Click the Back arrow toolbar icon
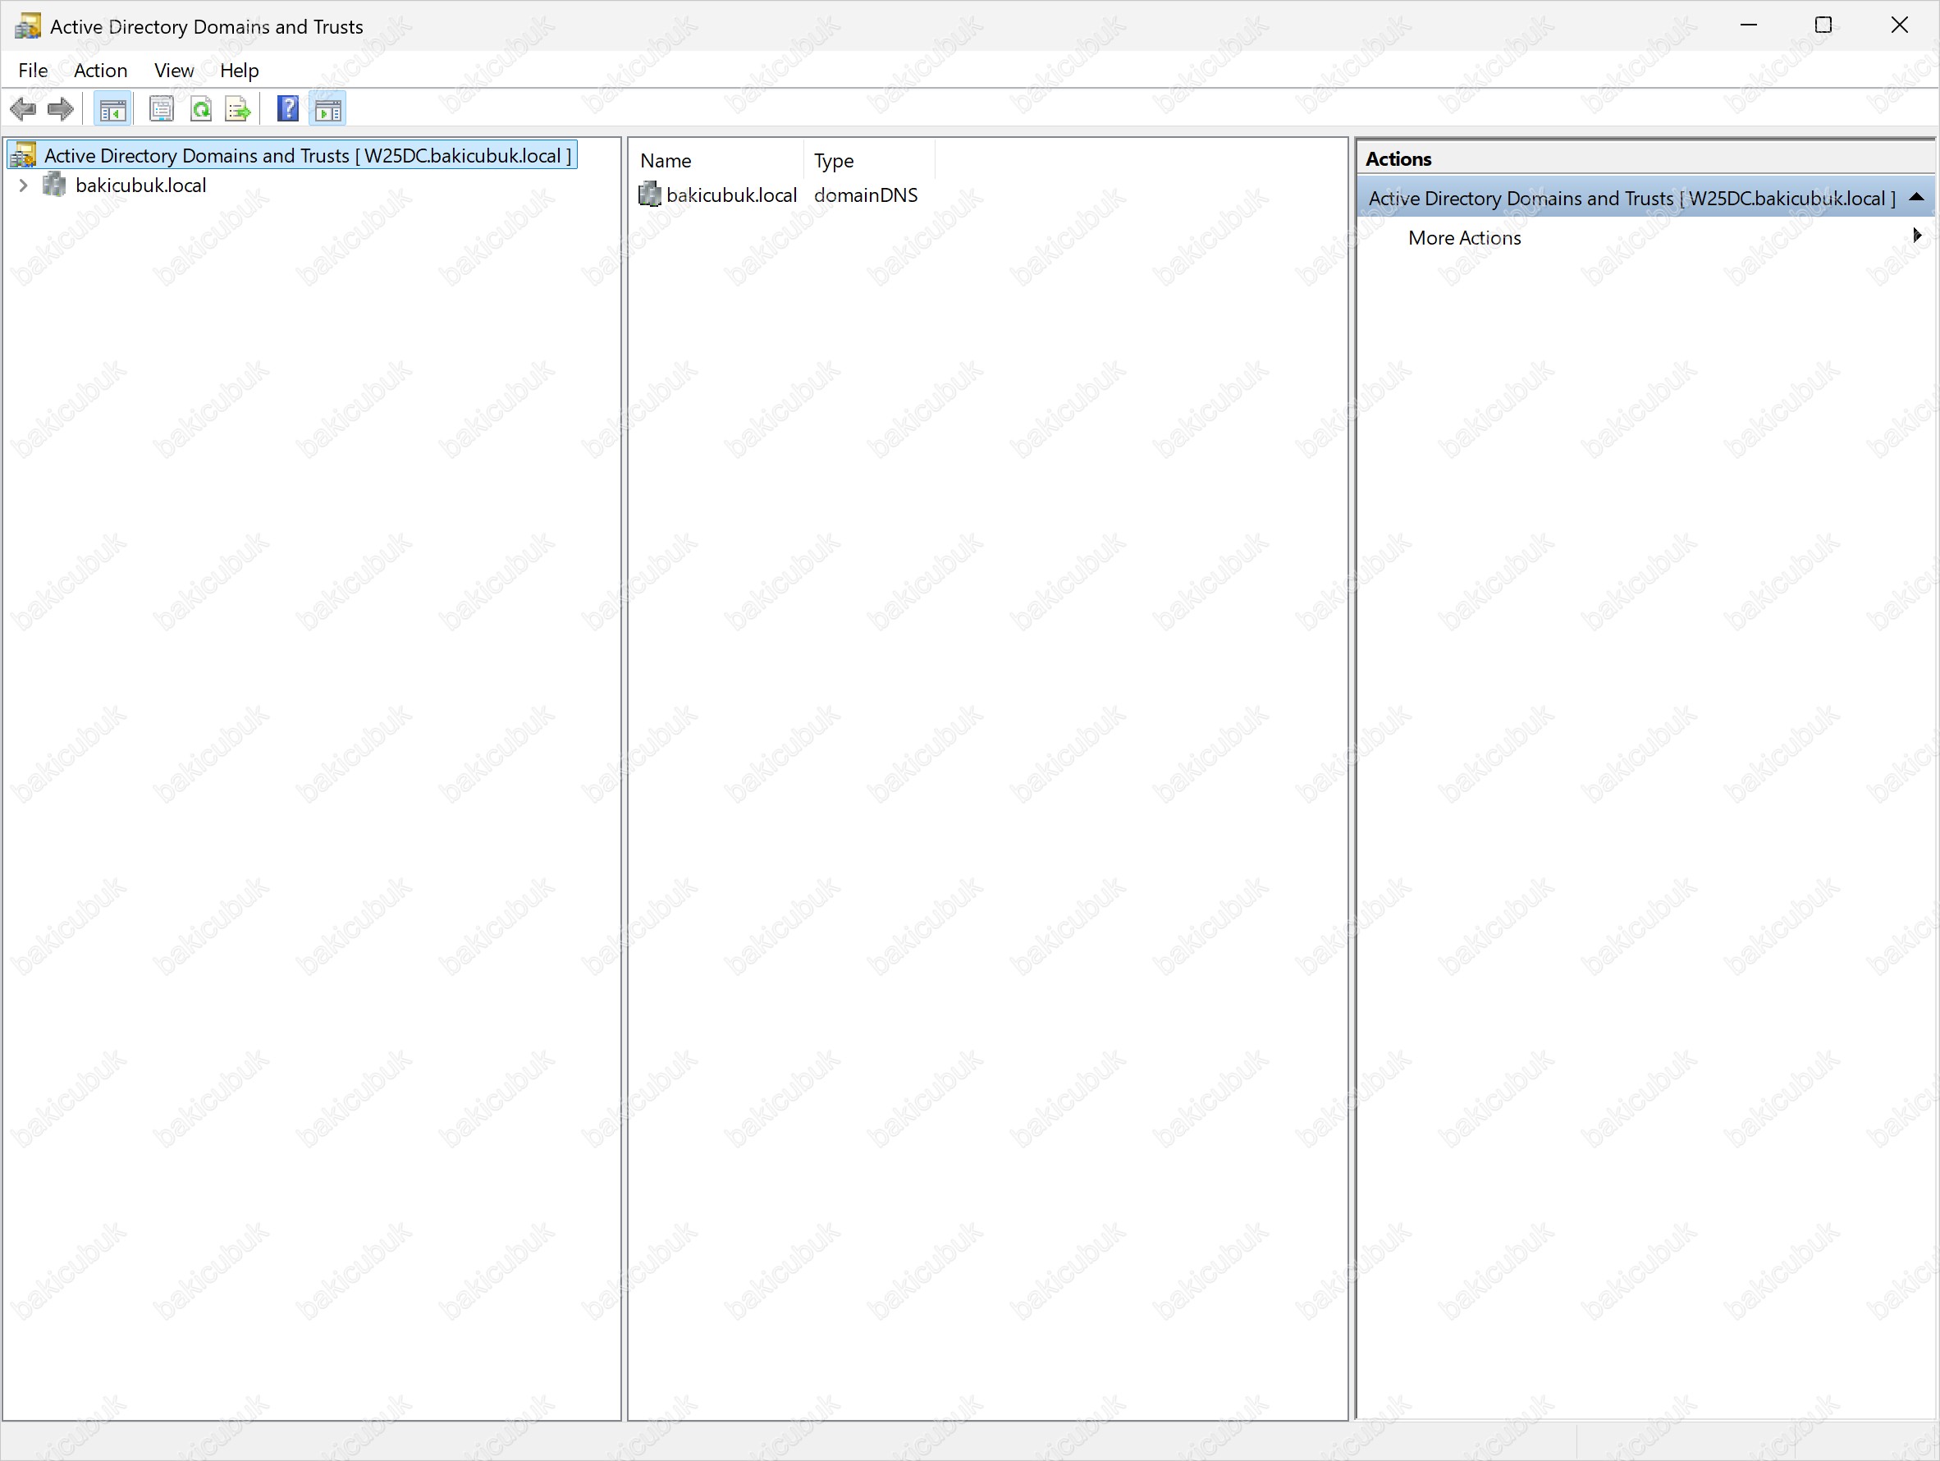1940x1461 pixels. tap(23, 110)
